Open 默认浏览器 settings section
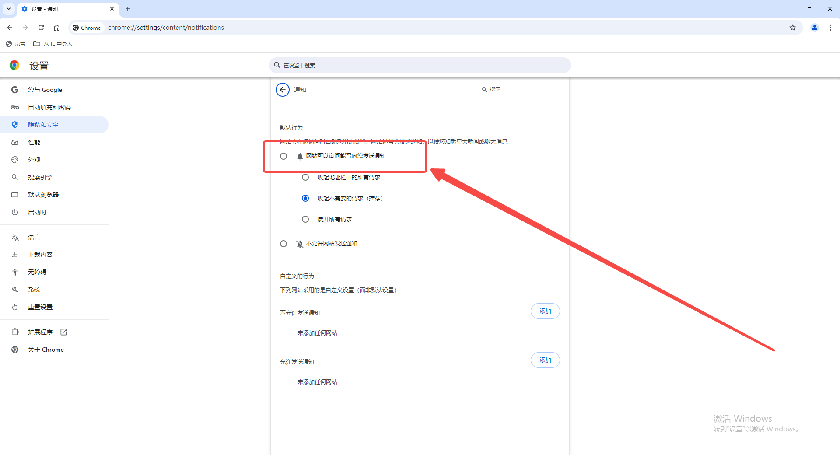 pyautogui.click(x=55, y=195)
